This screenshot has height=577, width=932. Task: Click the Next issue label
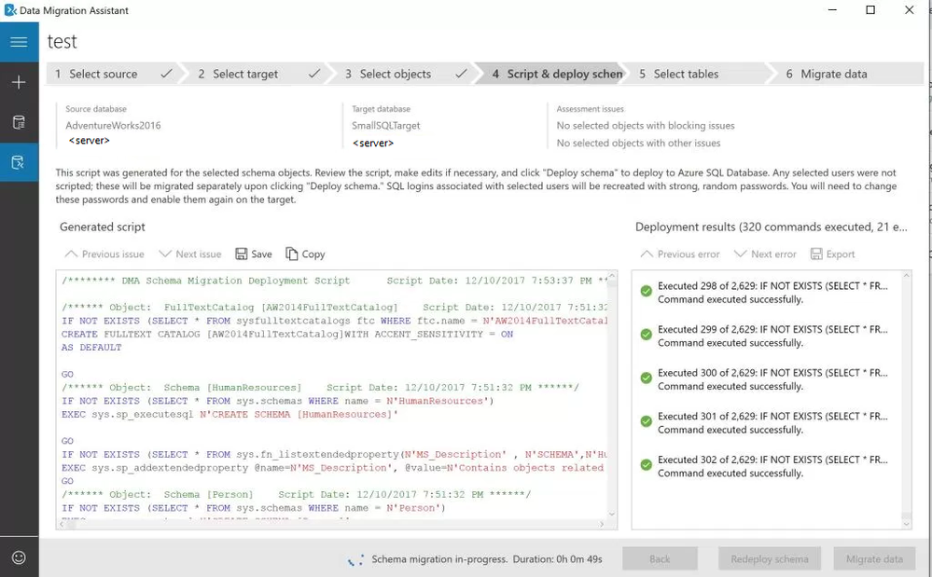199,254
